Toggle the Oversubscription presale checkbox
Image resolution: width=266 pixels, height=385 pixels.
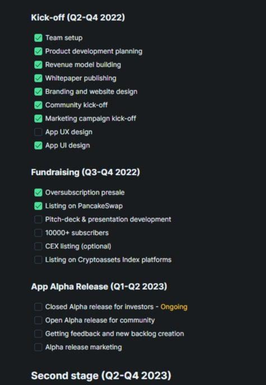38,193
